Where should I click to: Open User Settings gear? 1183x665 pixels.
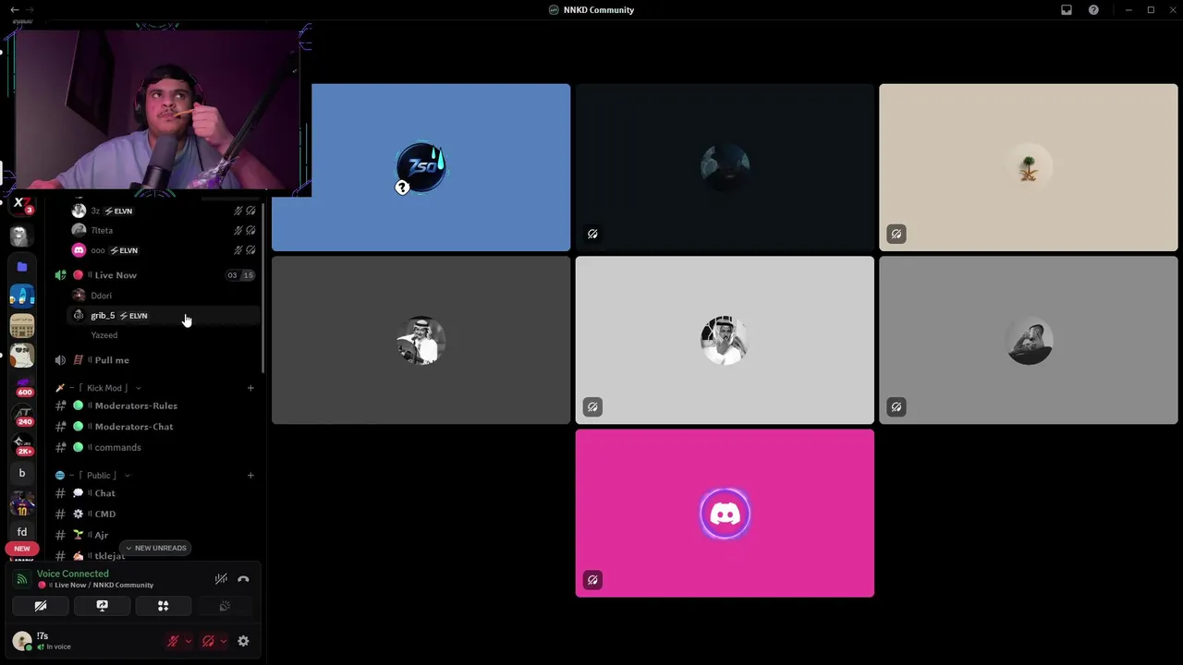[243, 641]
